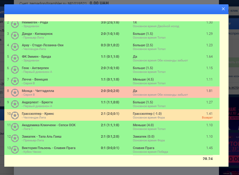Select match name Арау - Стаде-Лозанна-Охи
Image resolution: width=239 pixels, height=175 pixels.
pos(43,45)
